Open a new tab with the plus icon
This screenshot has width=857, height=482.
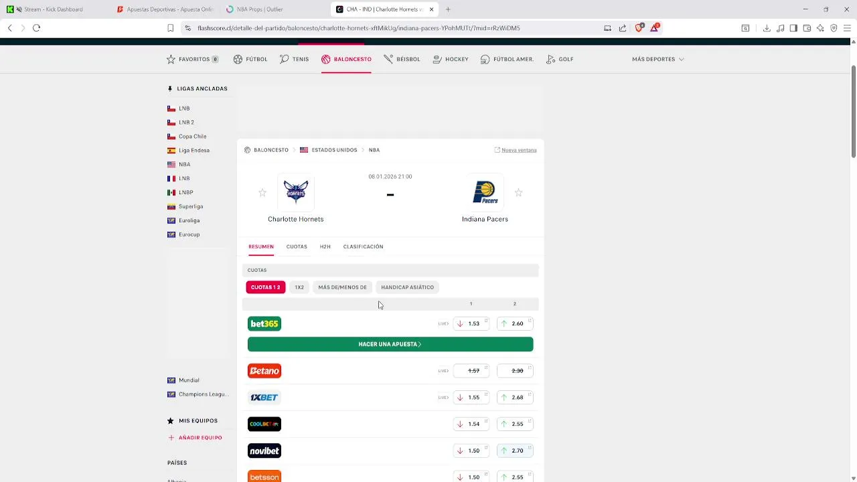coord(448,9)
